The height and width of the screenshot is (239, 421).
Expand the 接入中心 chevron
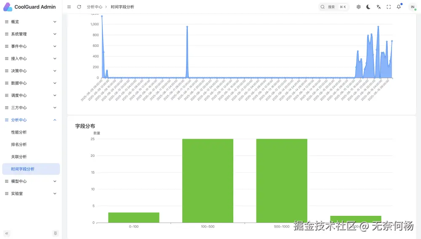(x=55, y=59)
